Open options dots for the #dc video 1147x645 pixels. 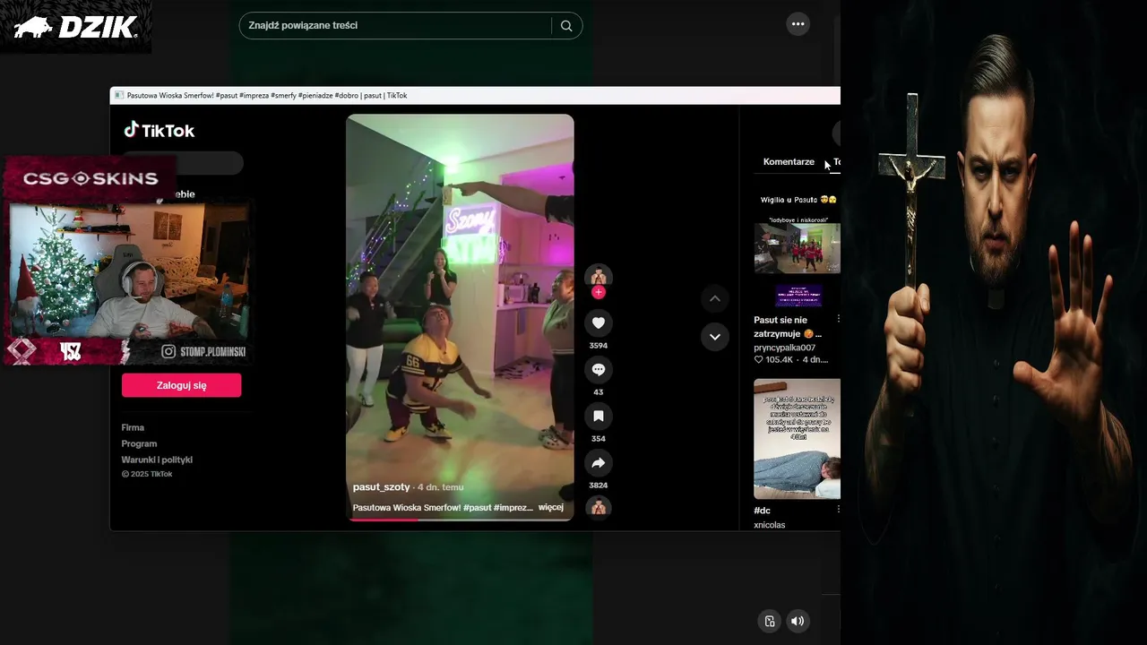click(x=838, y=509)
